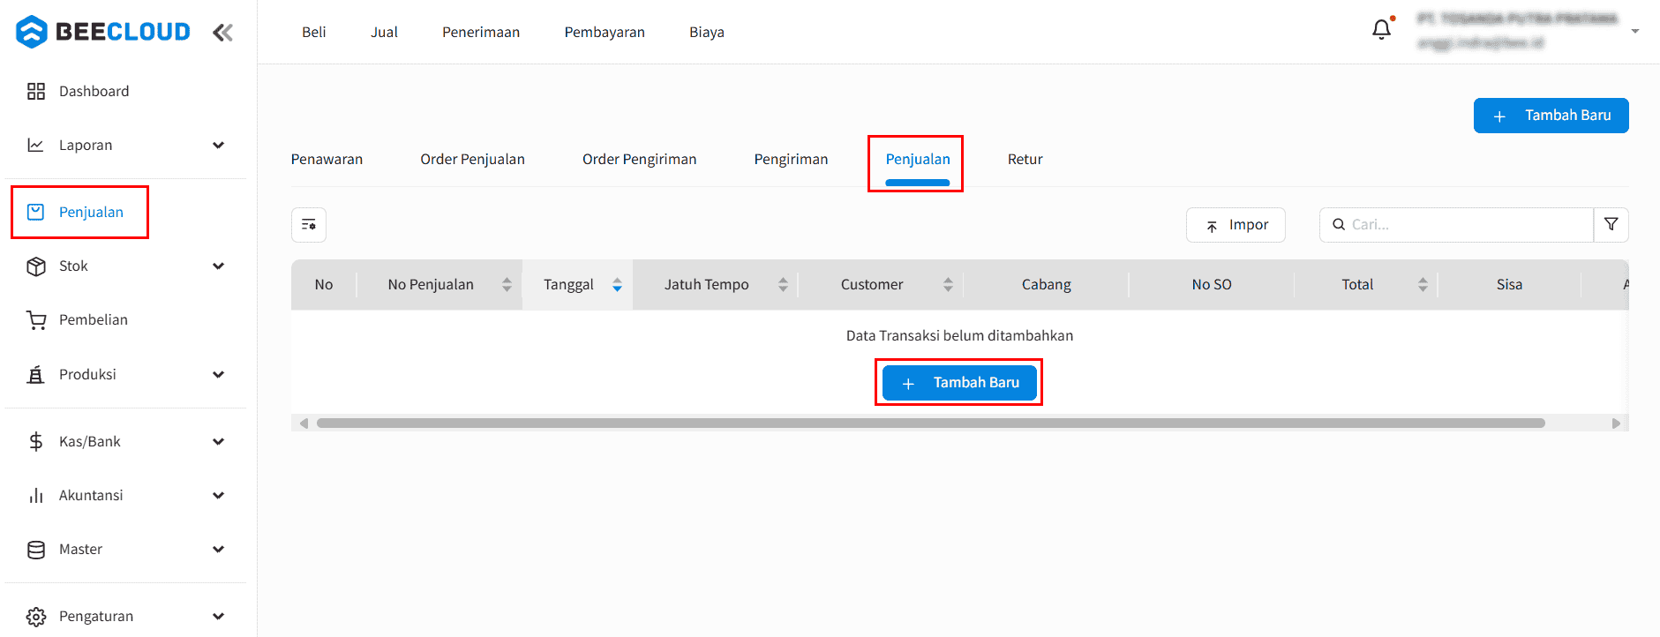
Task: Click the table's horizontal scrollbar
Action: click(930, 423)
